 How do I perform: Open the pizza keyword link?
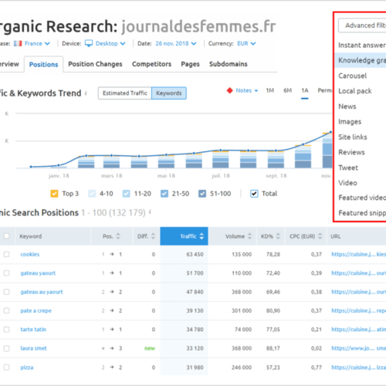pyautogui.click(x=27, y=367)
